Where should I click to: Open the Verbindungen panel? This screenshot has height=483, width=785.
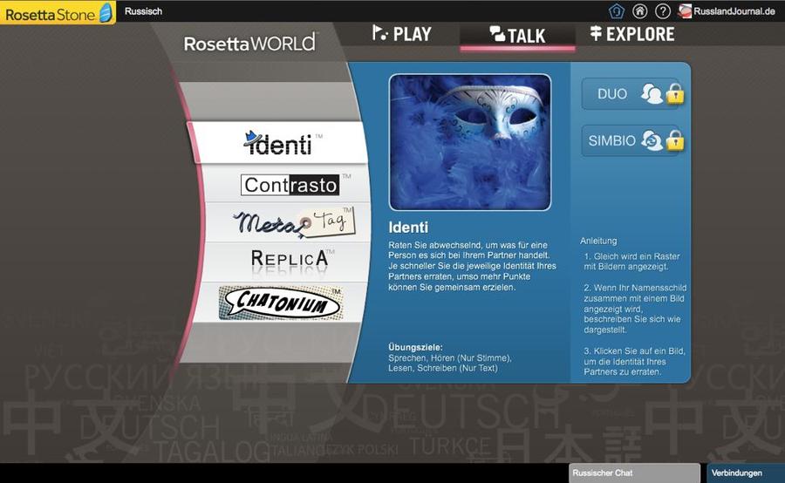tap(746, 473)
